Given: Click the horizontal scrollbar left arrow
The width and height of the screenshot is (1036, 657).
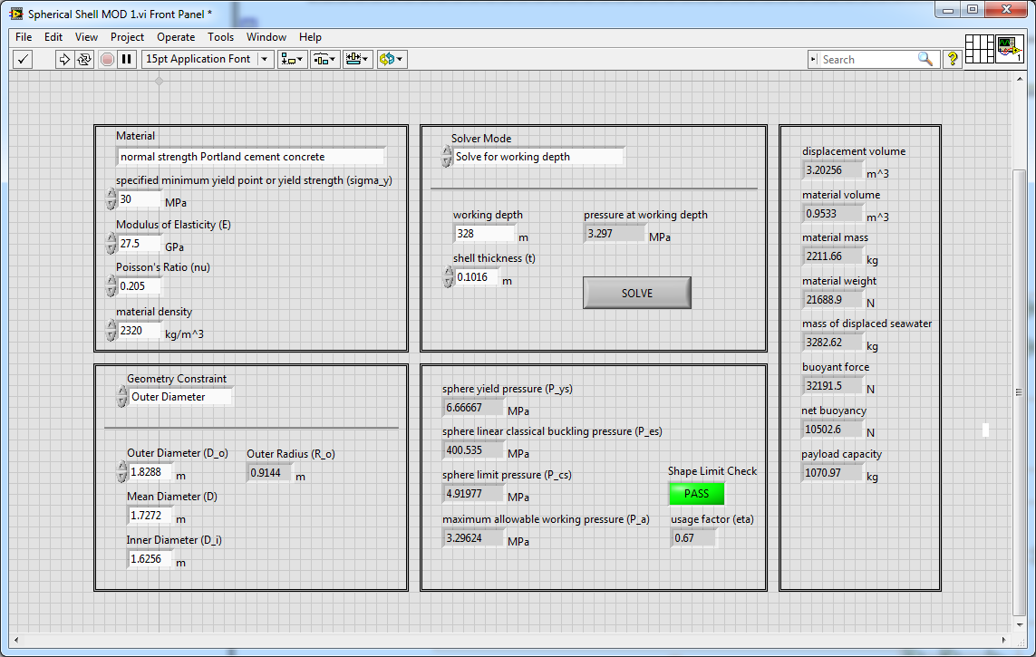Looking at the screenshot, I should click(16, 640).
